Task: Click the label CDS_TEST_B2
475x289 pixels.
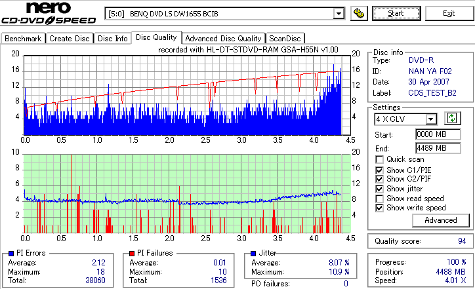Action: pos(432,93)
